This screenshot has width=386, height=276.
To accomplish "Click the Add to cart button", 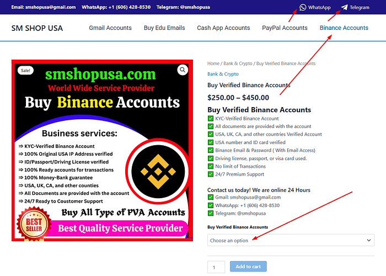I will click(248, 267).
